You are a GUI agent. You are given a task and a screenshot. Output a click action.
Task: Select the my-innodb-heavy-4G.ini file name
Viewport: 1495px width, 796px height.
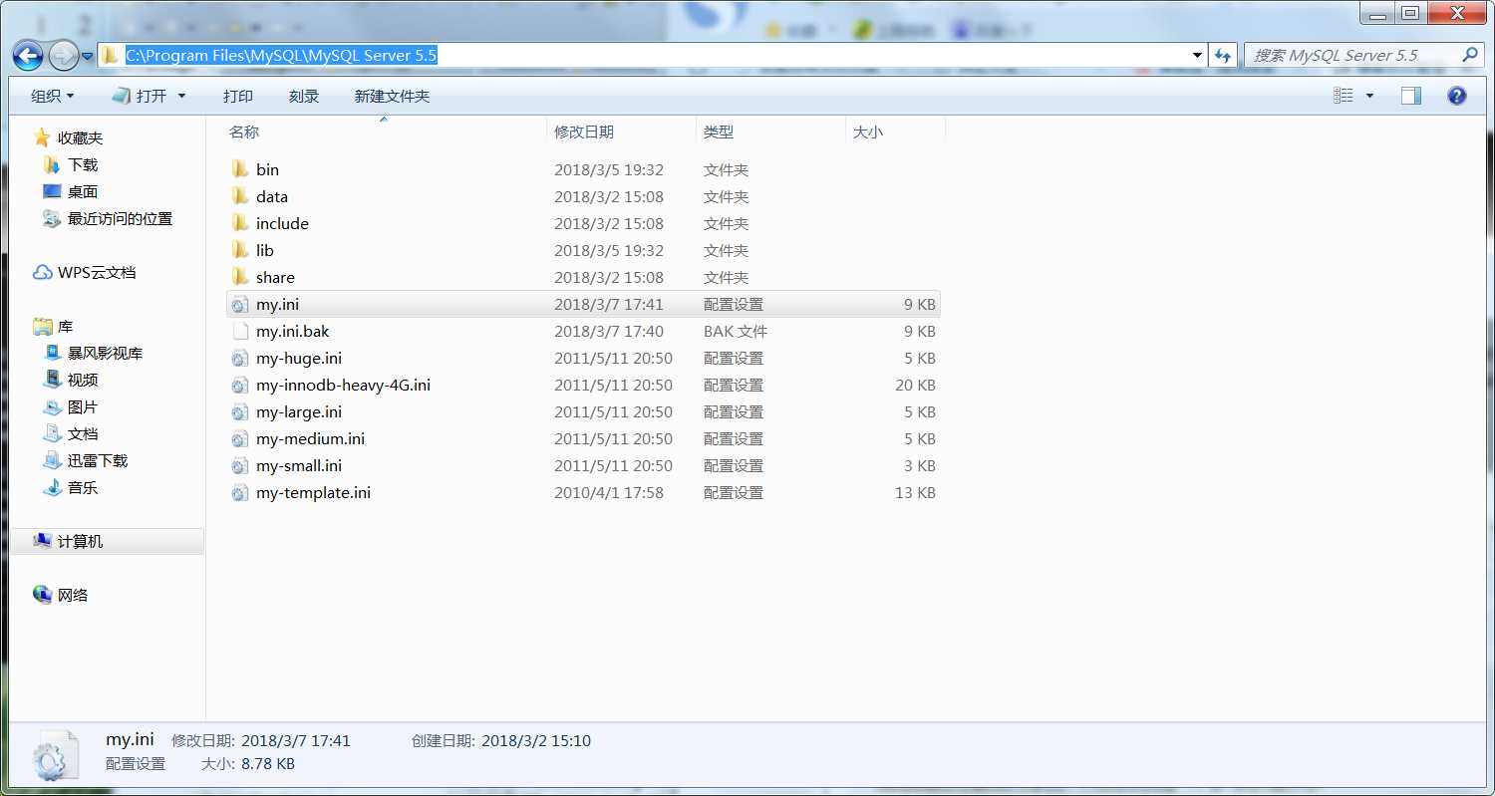(x=343, y=386)
